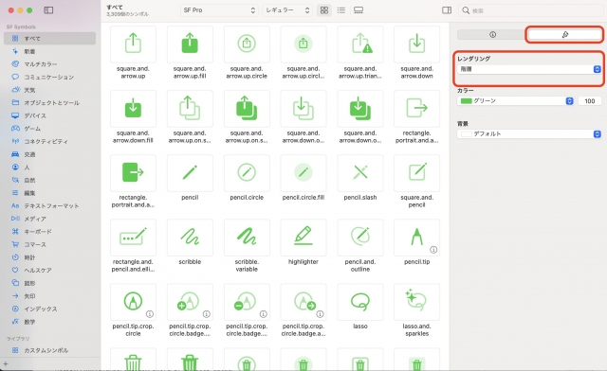
Task: Select メディア category
Action: [x=50, y=219]
